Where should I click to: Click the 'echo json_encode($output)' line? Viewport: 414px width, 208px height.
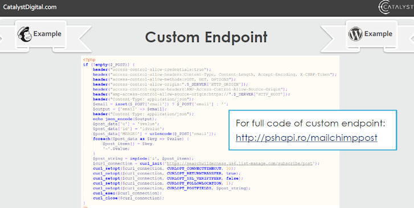(x=125, y=119)
